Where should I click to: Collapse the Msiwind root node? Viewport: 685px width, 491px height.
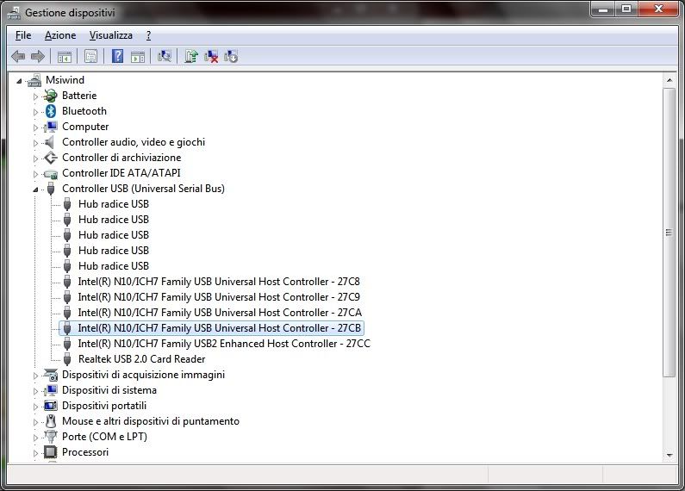(20, 80)
